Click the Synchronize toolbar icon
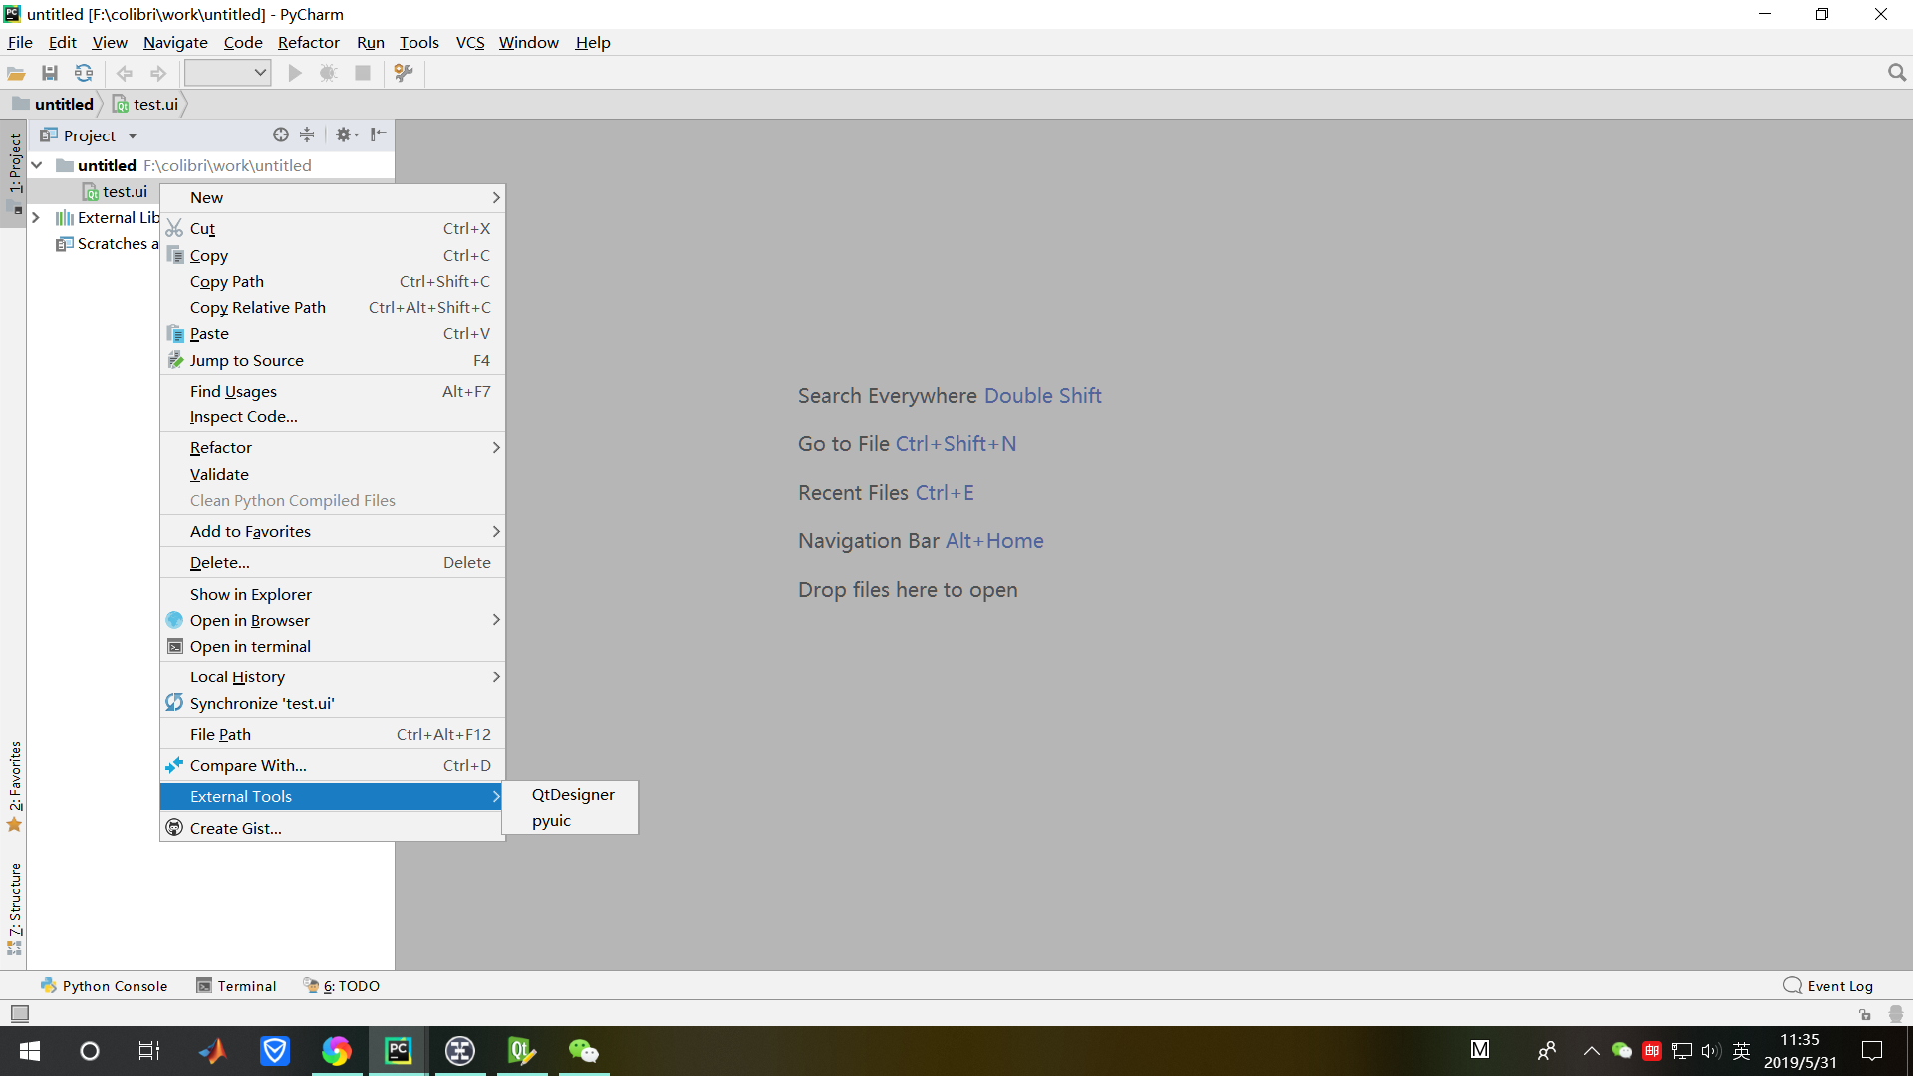 (x=84, y=73)
